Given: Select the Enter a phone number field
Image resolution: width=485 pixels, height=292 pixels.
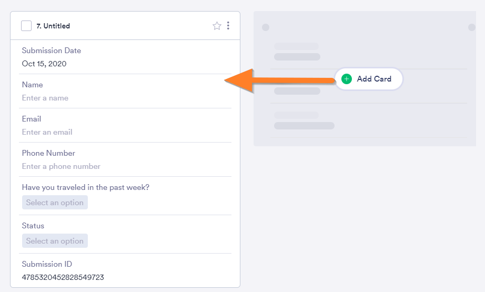Looking at the screenshot, I should [x=61, y=166].
